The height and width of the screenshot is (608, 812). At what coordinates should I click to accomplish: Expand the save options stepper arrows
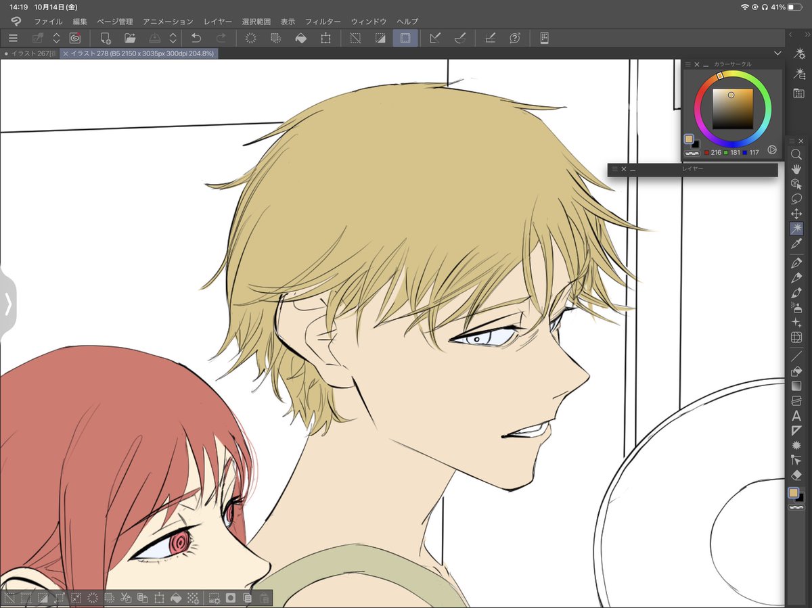[173, 39]
